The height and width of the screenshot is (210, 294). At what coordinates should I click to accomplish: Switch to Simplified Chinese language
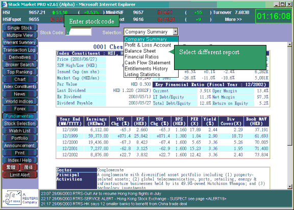pos(29,167)
